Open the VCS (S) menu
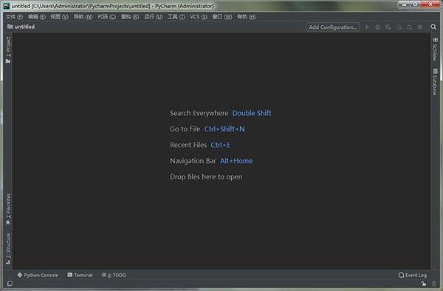 pos(199,17)
